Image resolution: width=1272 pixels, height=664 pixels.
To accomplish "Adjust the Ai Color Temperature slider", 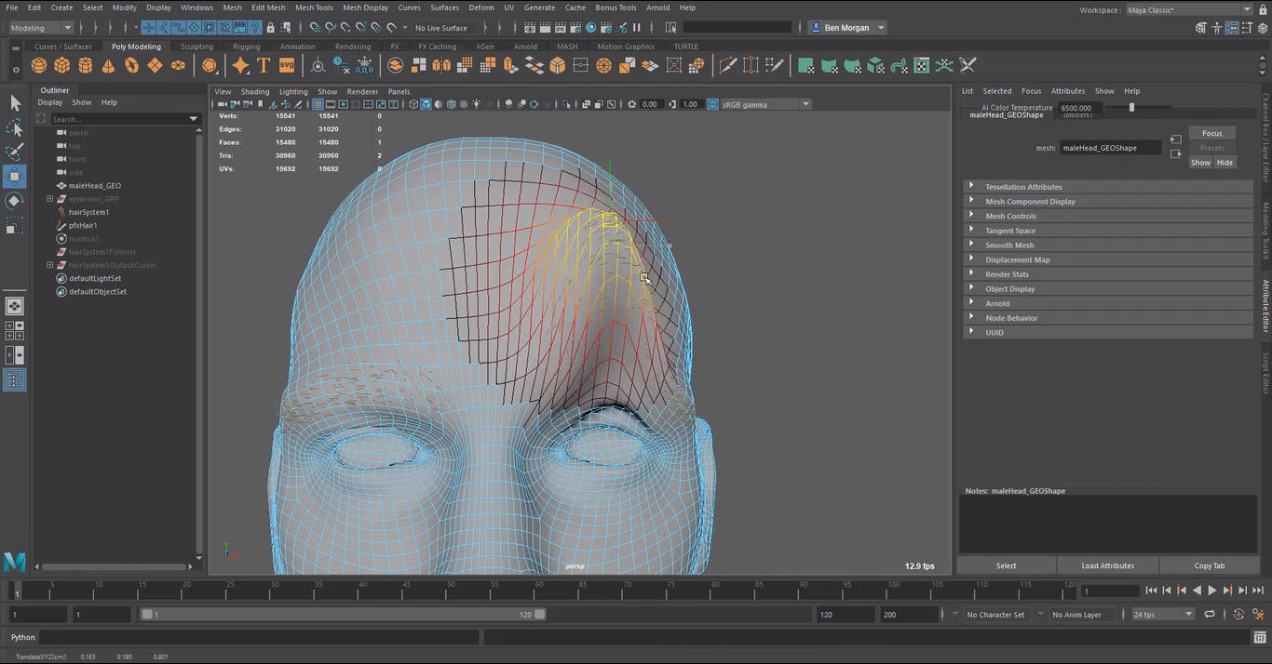I will pyautogui.click(x=1131, y=108).
